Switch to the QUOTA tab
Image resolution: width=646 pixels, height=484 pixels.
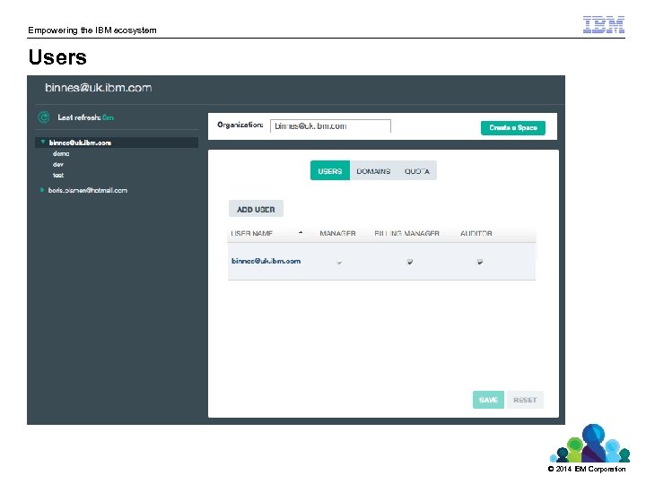(x=417, y=171)
